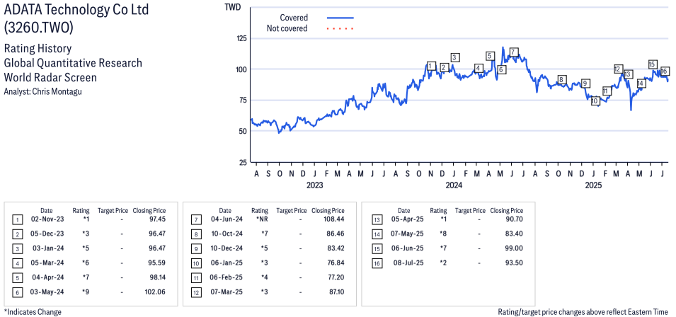Screen dimensions: 676x317
Task: Click the closing price 83.42
Action: pos(336,248)
